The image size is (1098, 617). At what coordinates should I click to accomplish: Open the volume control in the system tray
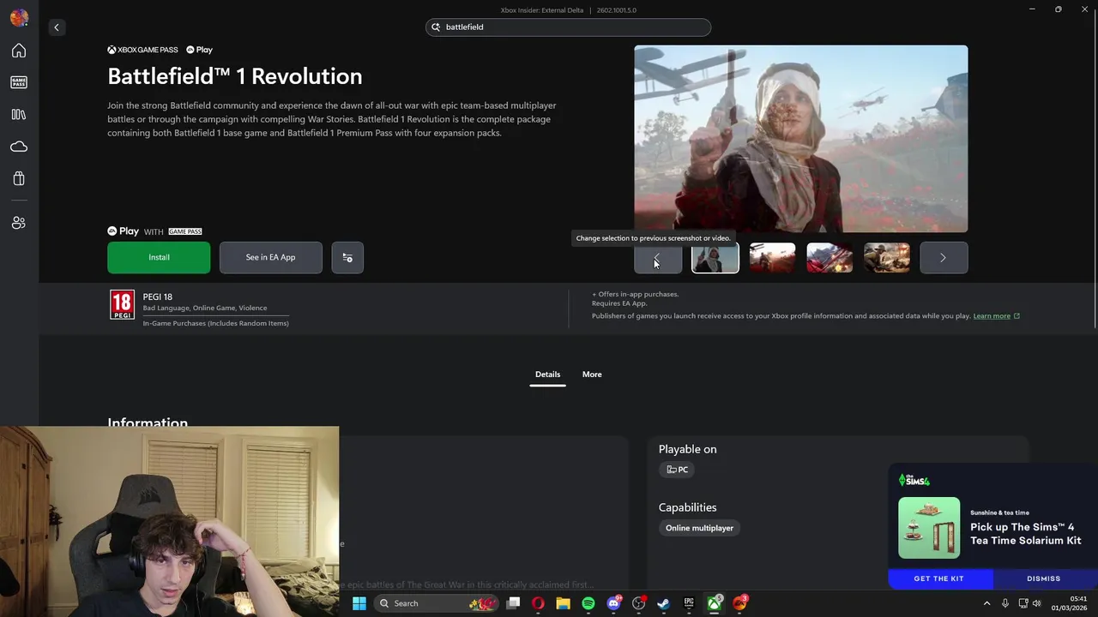1036,603
